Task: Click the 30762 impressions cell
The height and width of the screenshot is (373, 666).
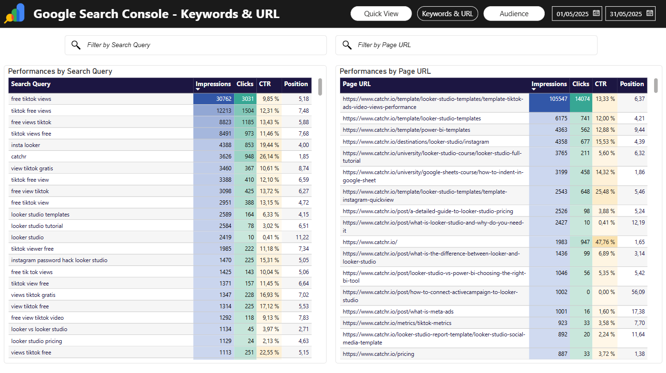Action: [x=214, y=99]
